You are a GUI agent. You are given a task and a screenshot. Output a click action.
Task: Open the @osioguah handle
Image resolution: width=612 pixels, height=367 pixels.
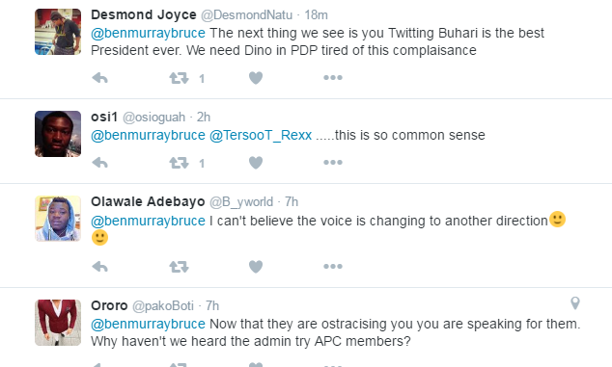(x=154, y=118)
